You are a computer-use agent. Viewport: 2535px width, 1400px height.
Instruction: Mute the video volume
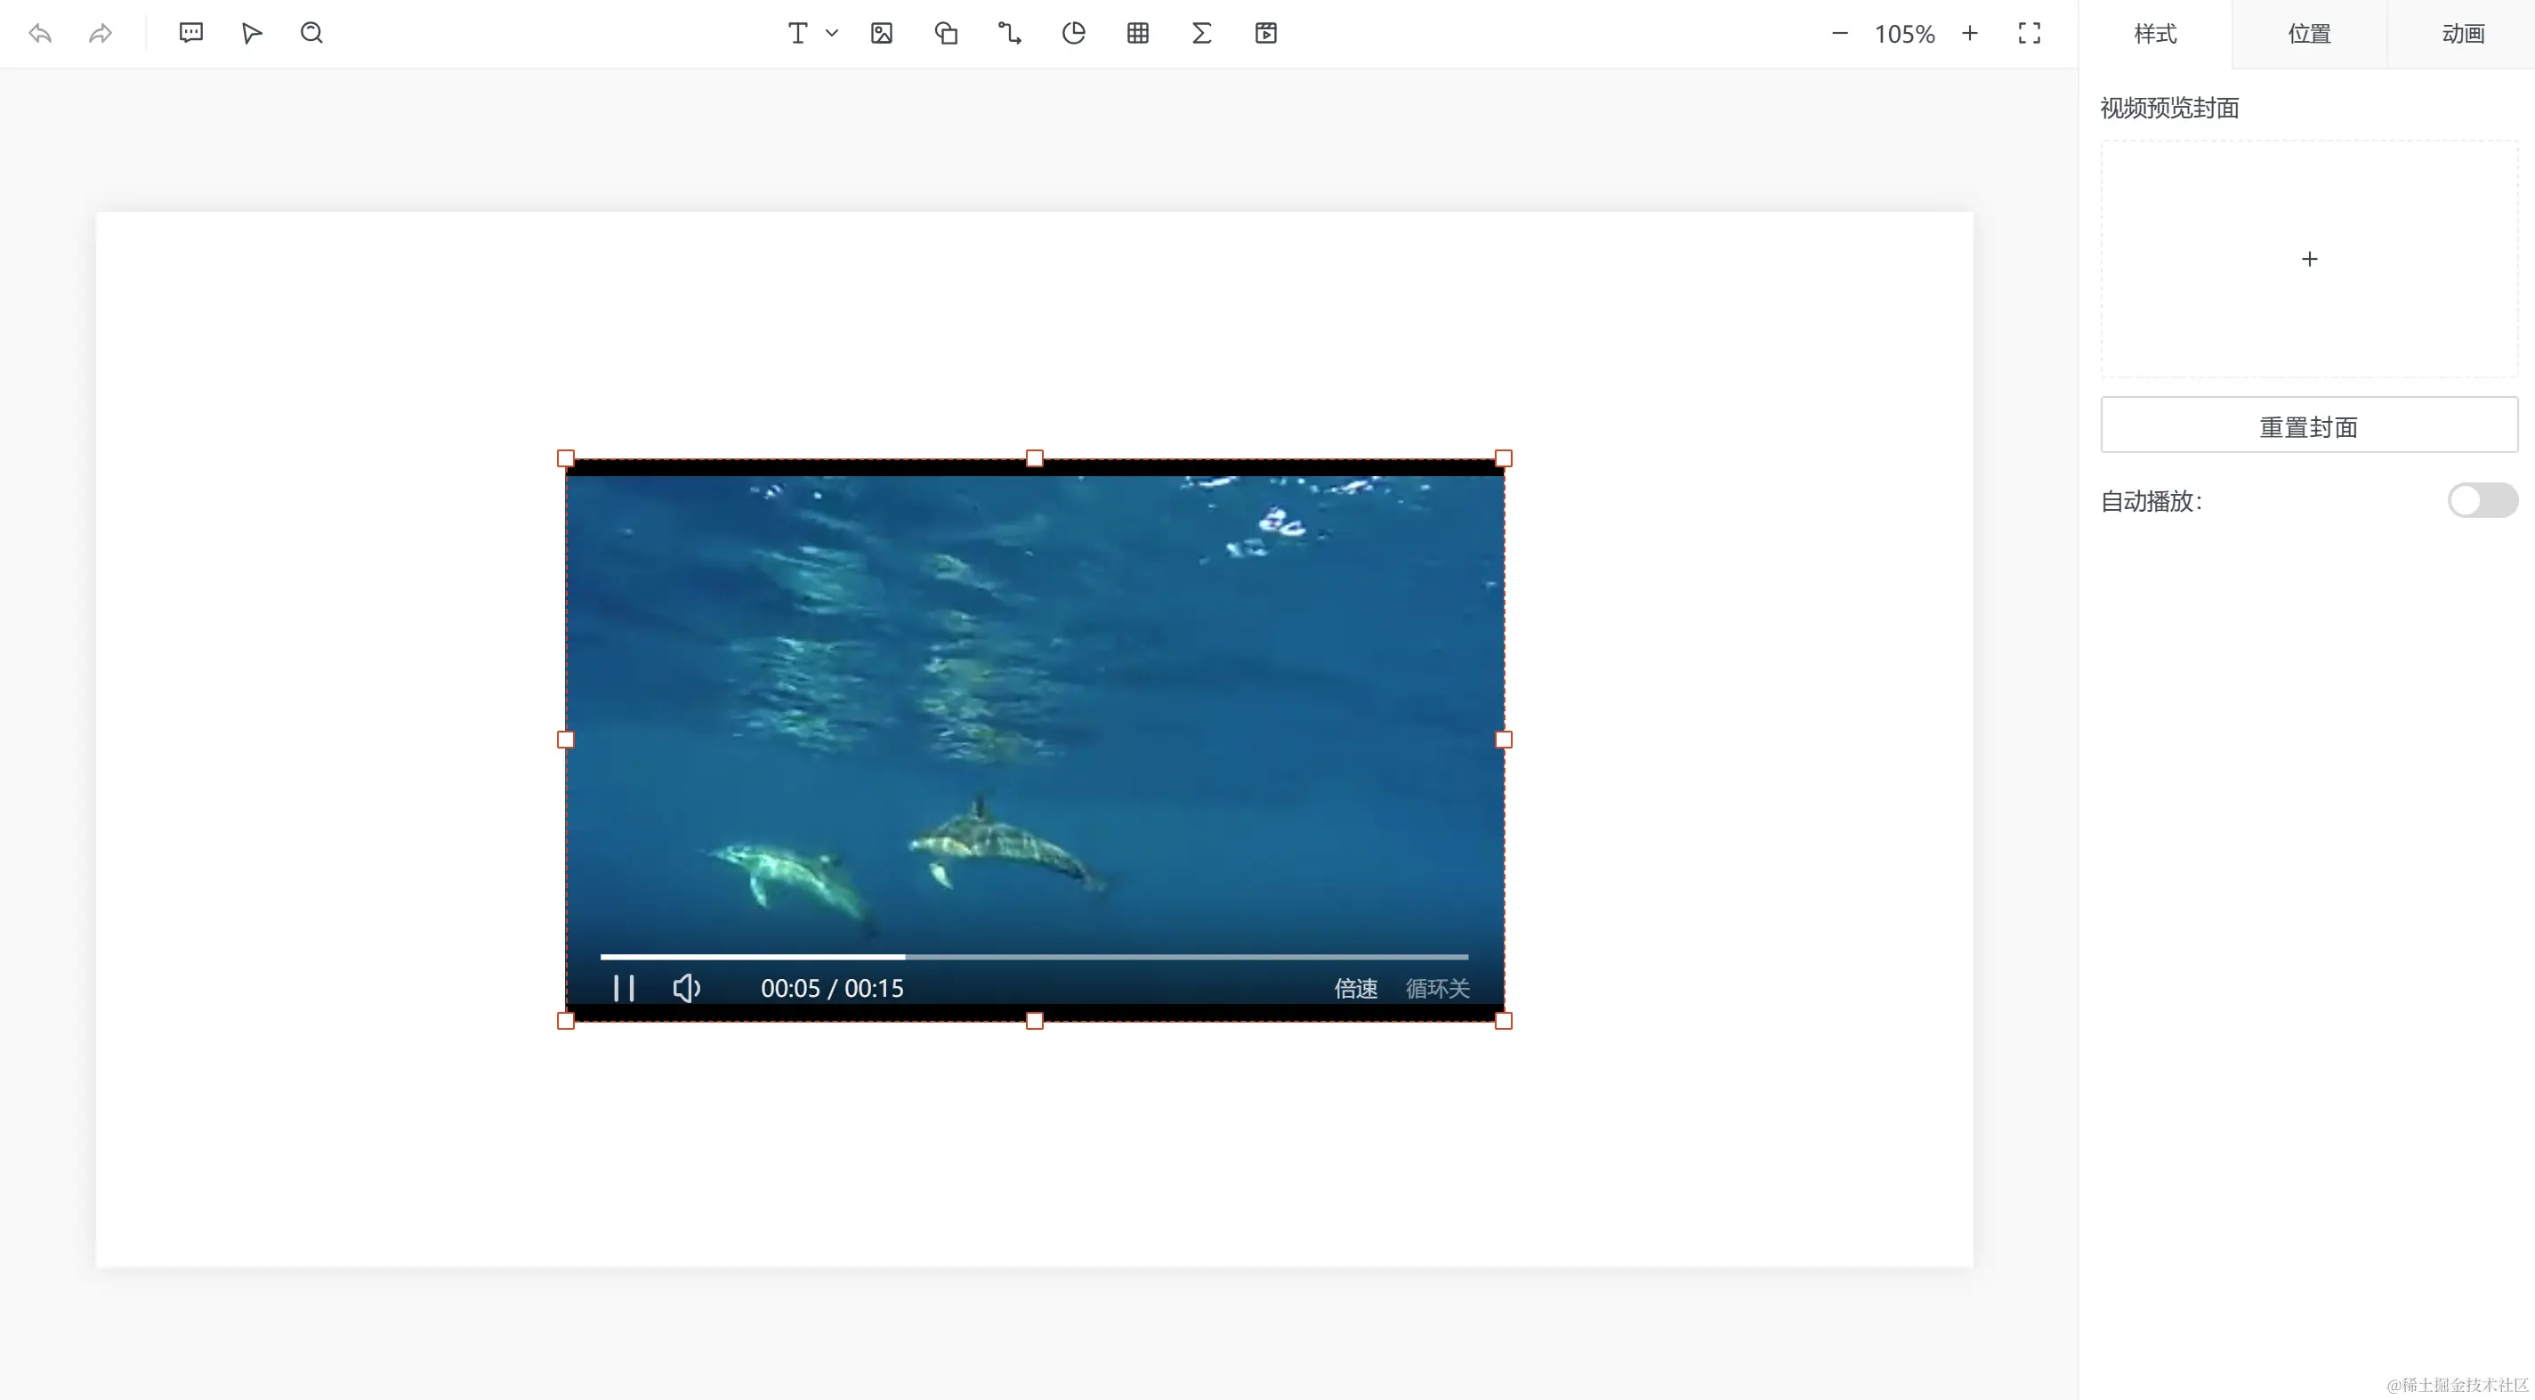pos(687,989)
